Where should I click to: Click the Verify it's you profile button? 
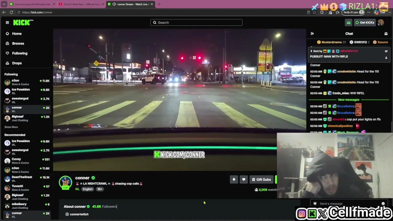(353, 12)
